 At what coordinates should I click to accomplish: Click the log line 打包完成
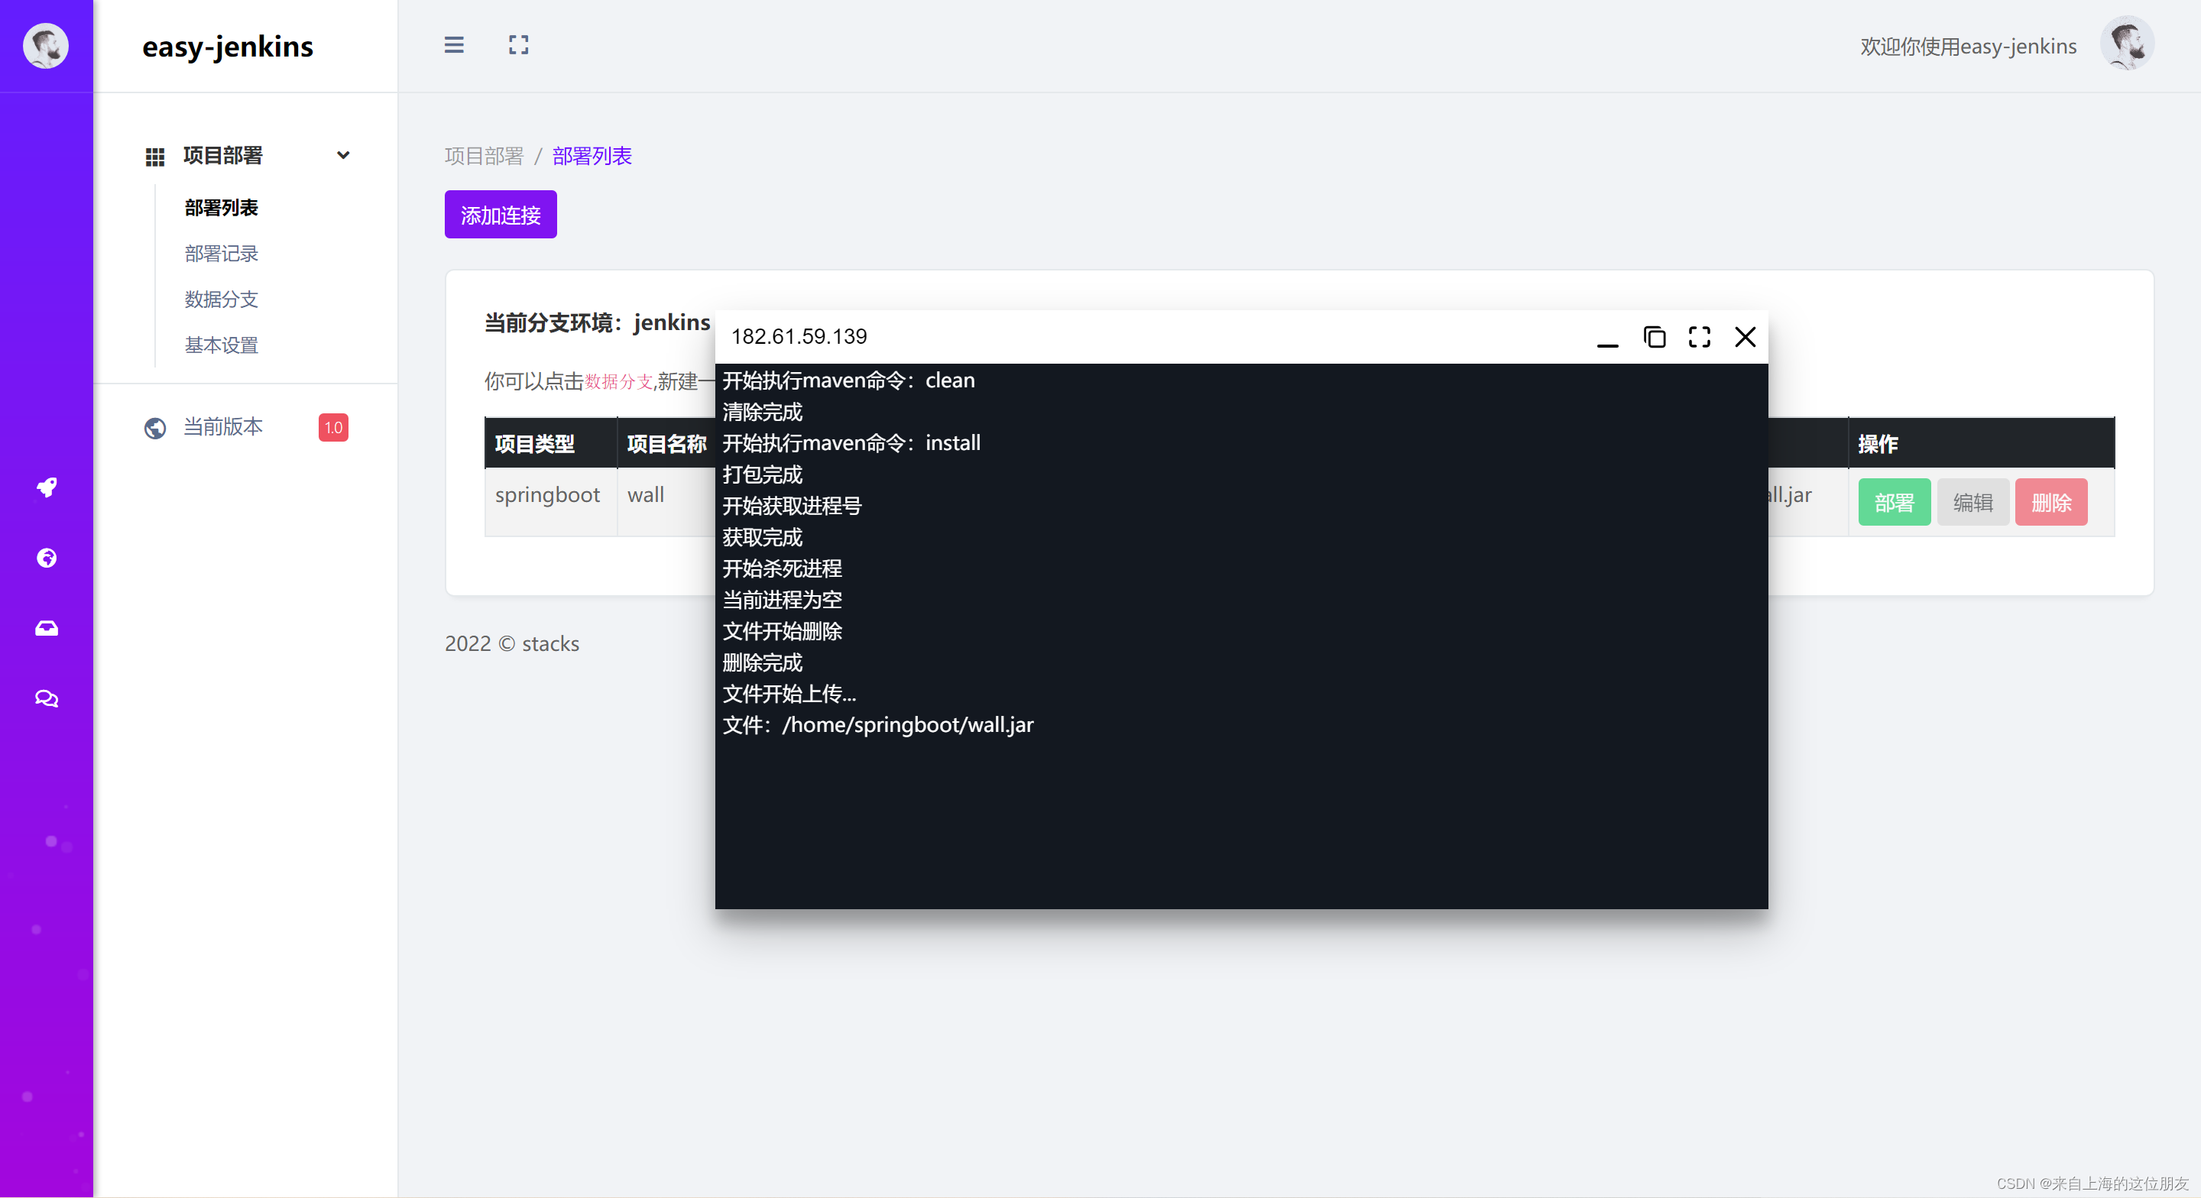click(762, 474)
